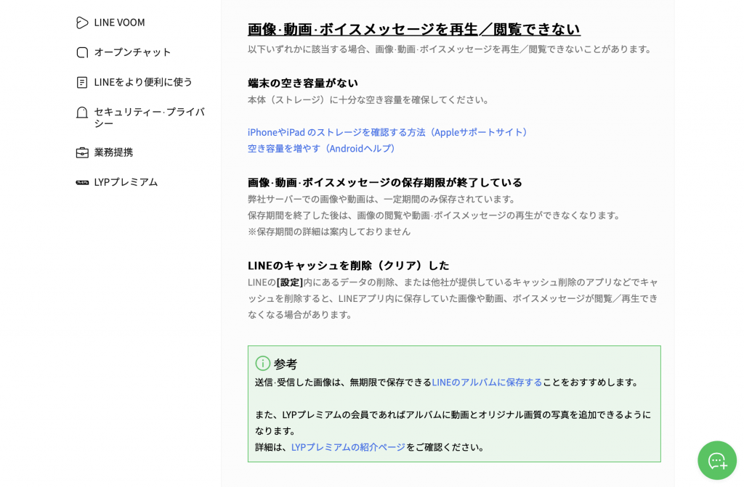Select セキュリティー·プライバシー in sidebar
744x487 pixels.
(x=150, y=118)
